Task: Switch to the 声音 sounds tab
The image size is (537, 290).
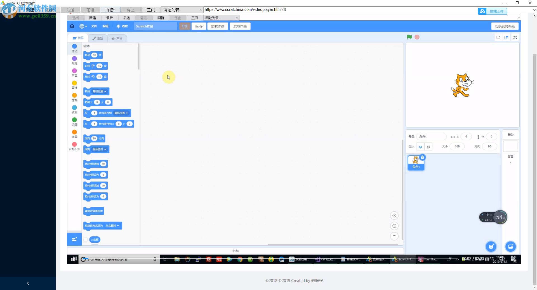Action: coord(117,38)
